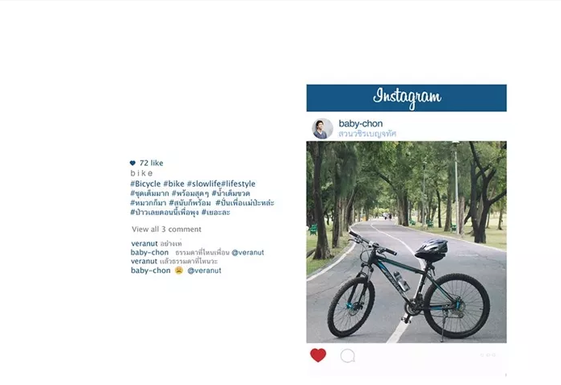Open baby-chon's name in the last comment

click(151, 271)
